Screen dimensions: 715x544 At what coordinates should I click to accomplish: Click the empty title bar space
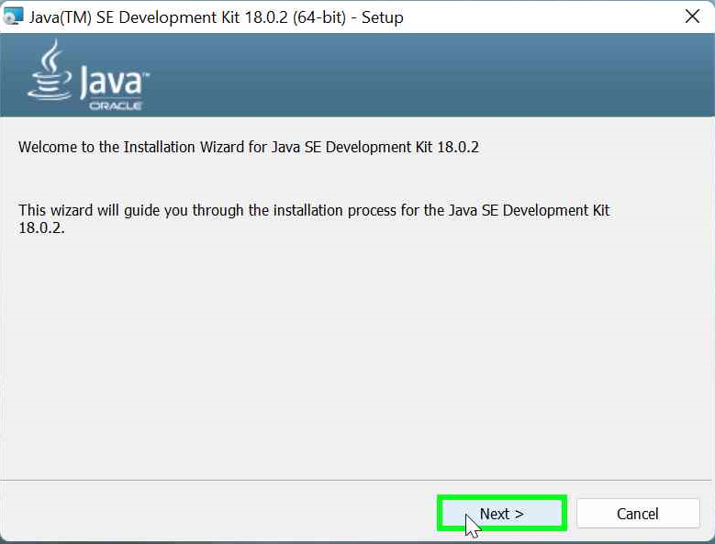click(542, 17)
